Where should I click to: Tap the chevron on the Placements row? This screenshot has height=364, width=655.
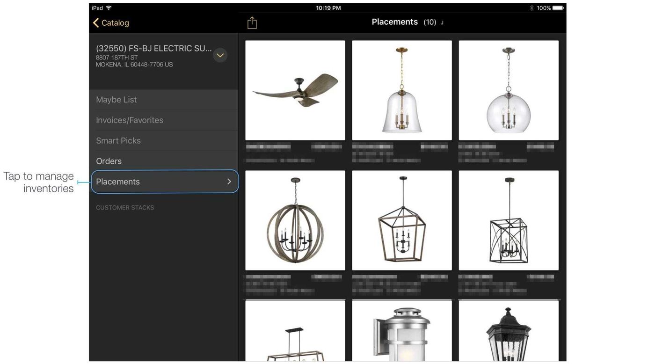click(229, 182)
